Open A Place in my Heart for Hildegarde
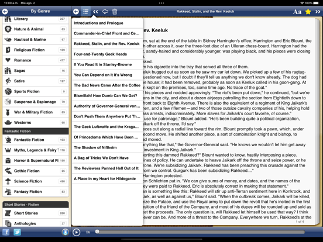This screenshot has width=323, height=242. 107,179
